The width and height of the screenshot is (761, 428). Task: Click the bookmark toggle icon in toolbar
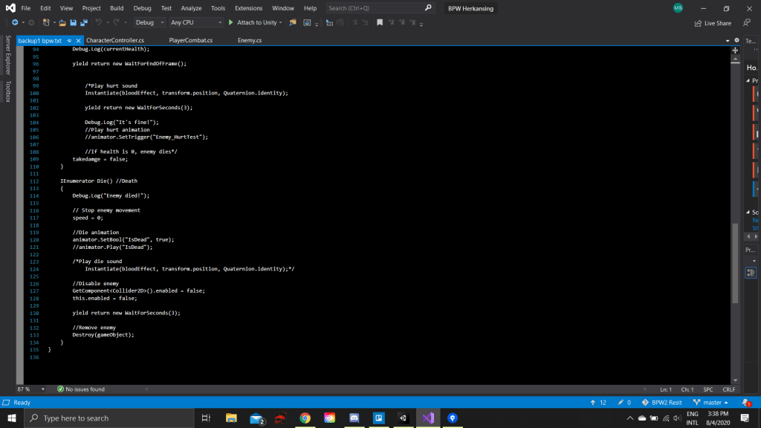pos(380,23)
